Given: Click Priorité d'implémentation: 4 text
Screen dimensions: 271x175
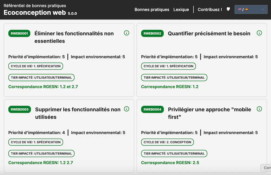Looking at the screenshot, I should 37,133.
